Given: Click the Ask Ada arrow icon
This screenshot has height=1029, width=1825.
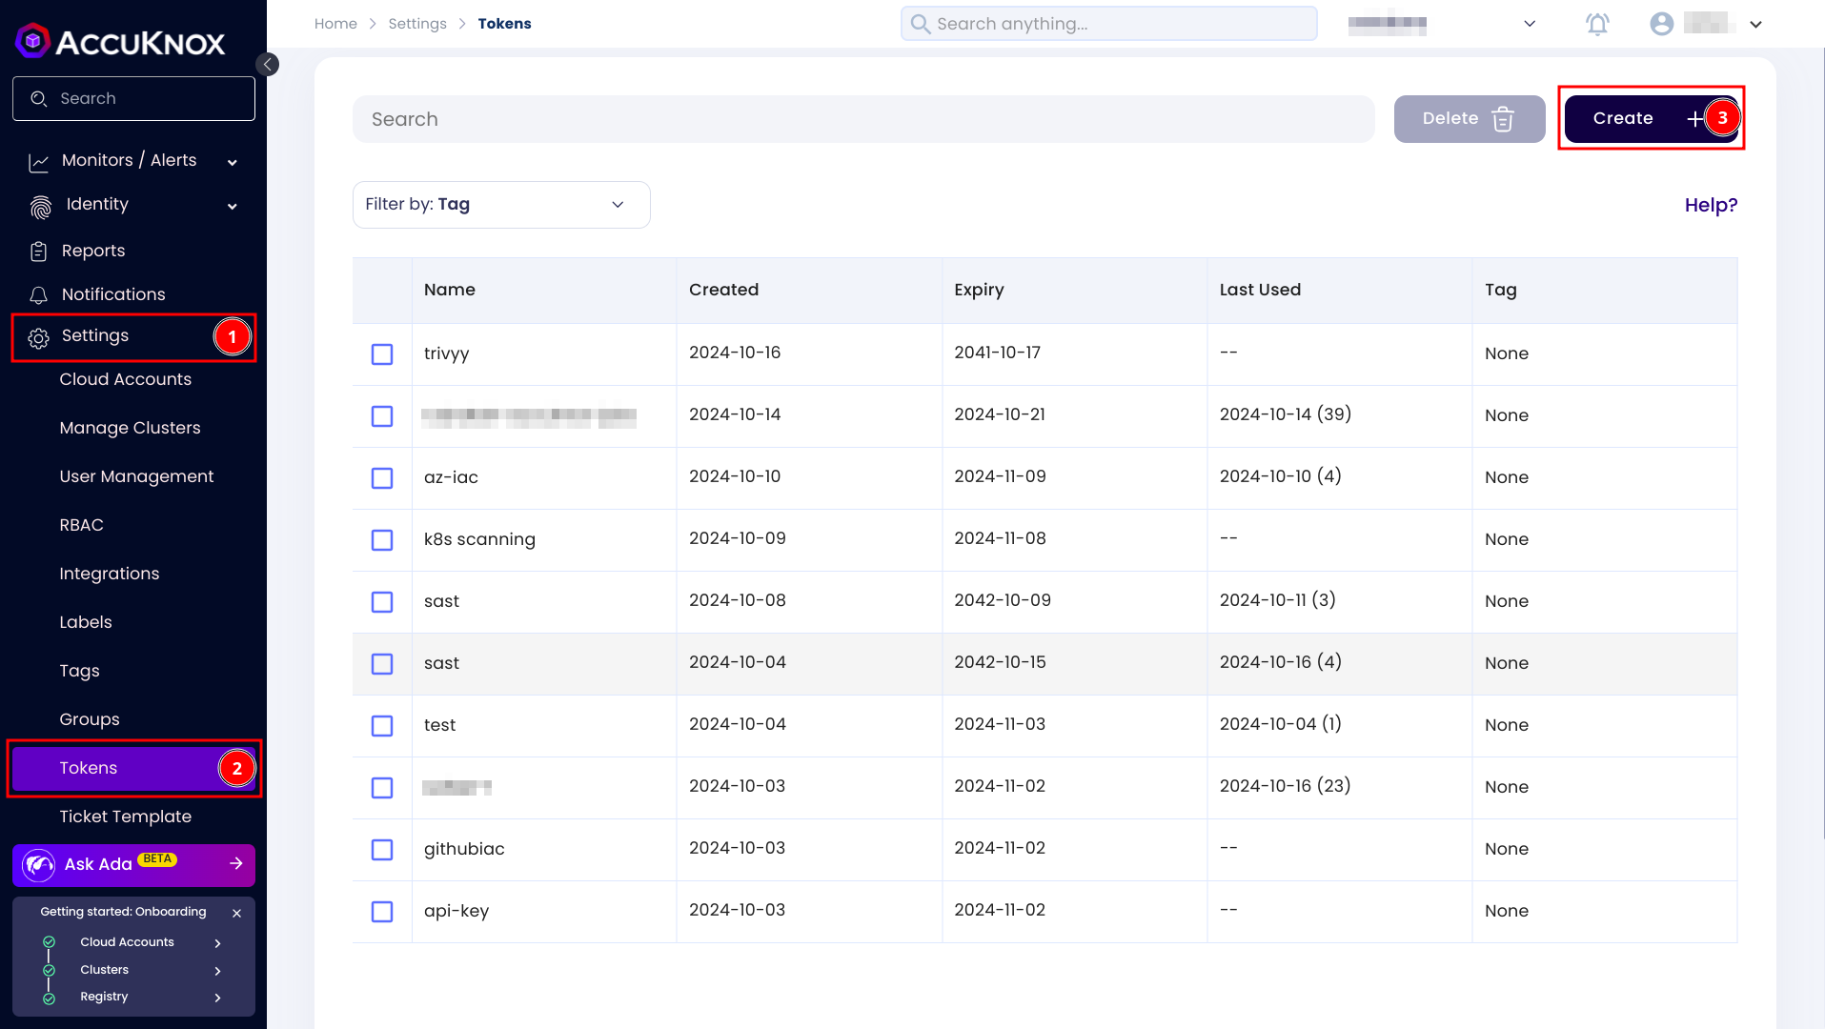Looking at the screenshot, I should click(236, 864).
